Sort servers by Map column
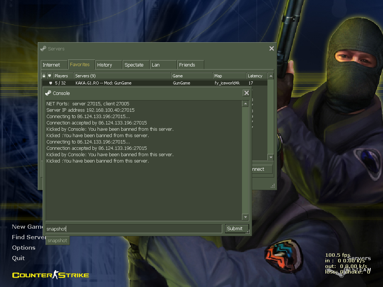Image resolution: width=383 pixels, height=287 pixels. (229, 76)
